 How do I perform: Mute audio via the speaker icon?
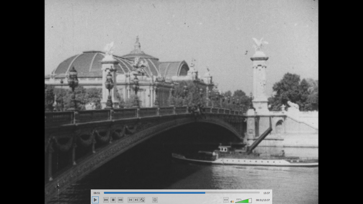pyautogui.click(x=232, y=201)
